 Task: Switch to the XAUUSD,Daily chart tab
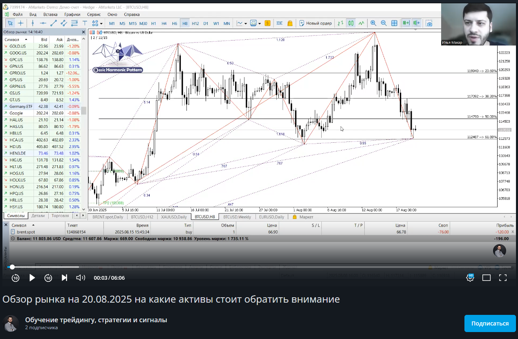click(174, 217)
